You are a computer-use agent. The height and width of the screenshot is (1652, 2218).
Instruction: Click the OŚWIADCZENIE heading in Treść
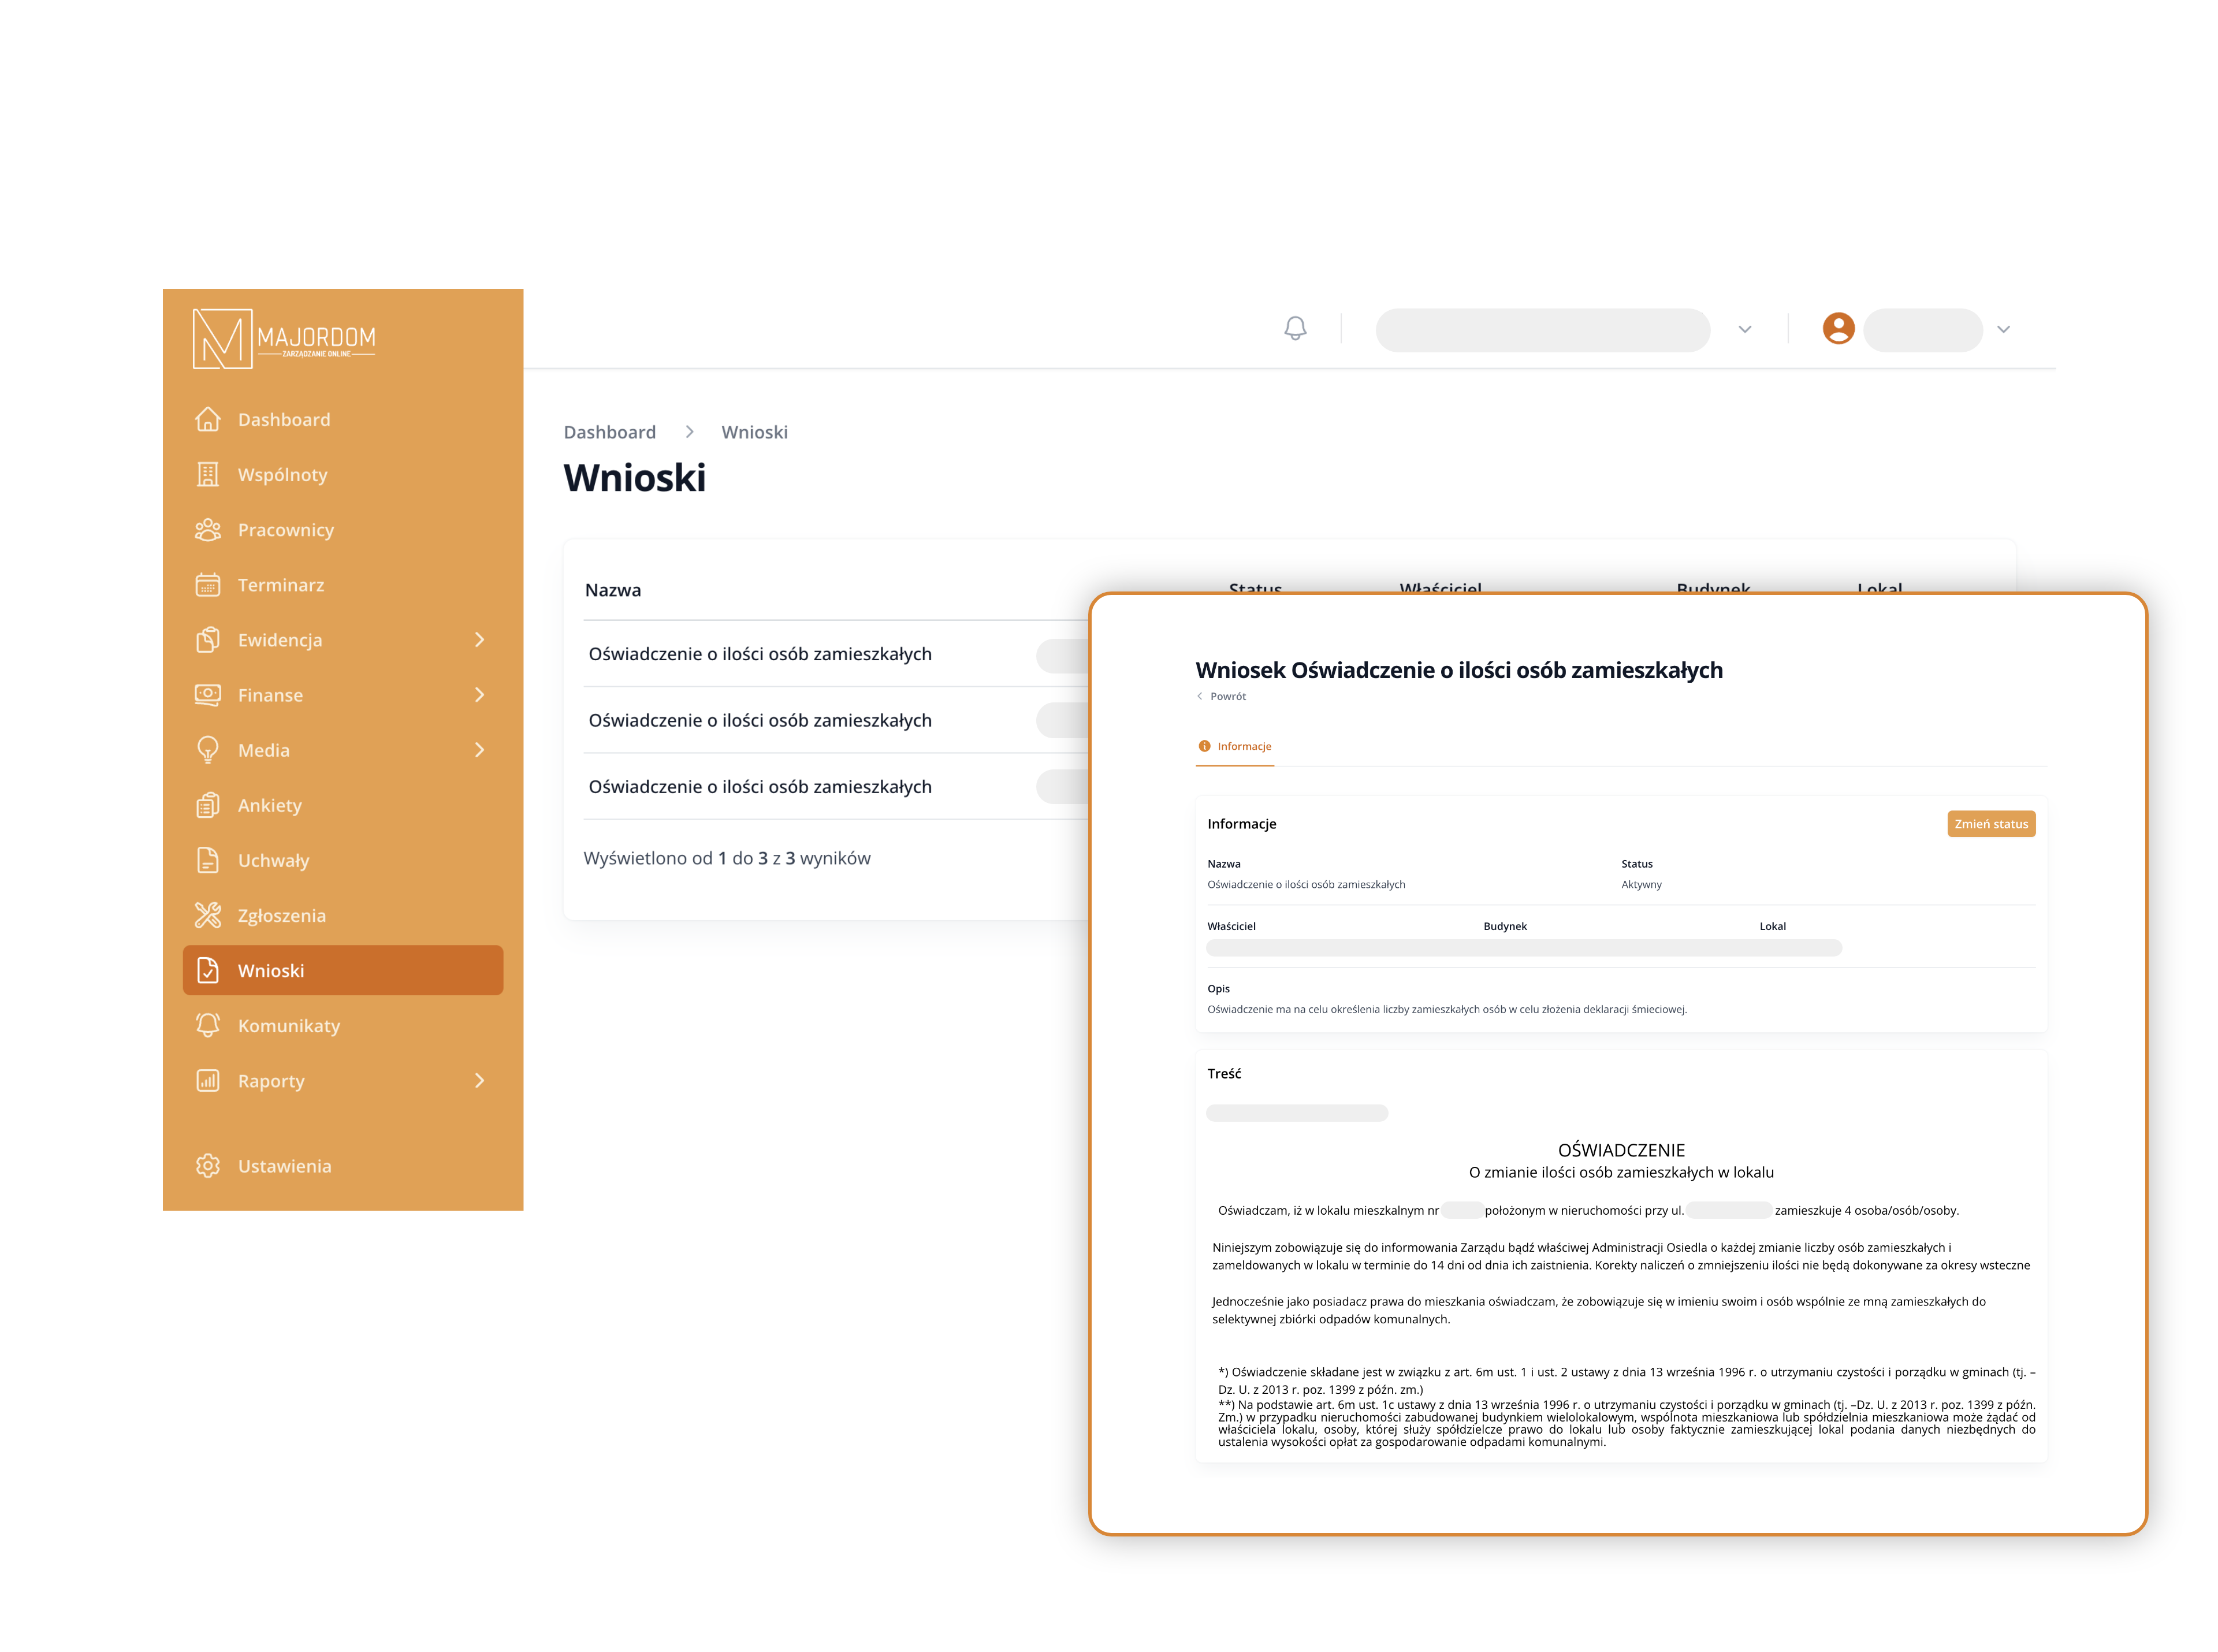point(1621,1149)
